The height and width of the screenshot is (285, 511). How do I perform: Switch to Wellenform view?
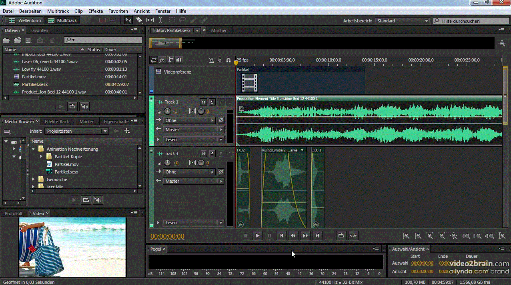25,20
